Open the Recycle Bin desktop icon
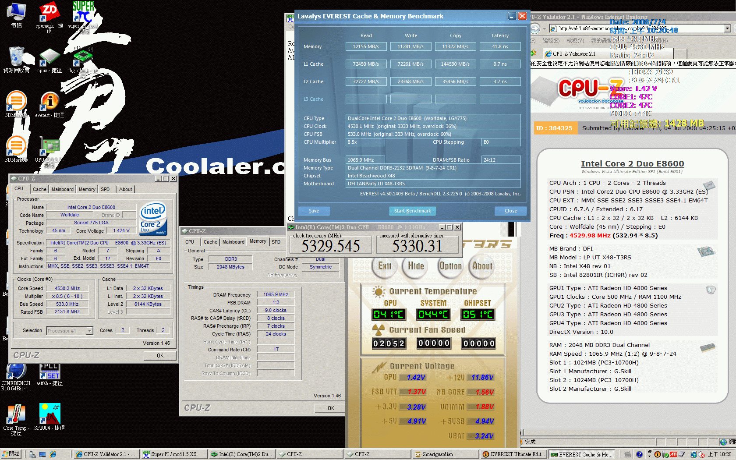The width and height of the screenshot is (736, 460). [17, 60]
